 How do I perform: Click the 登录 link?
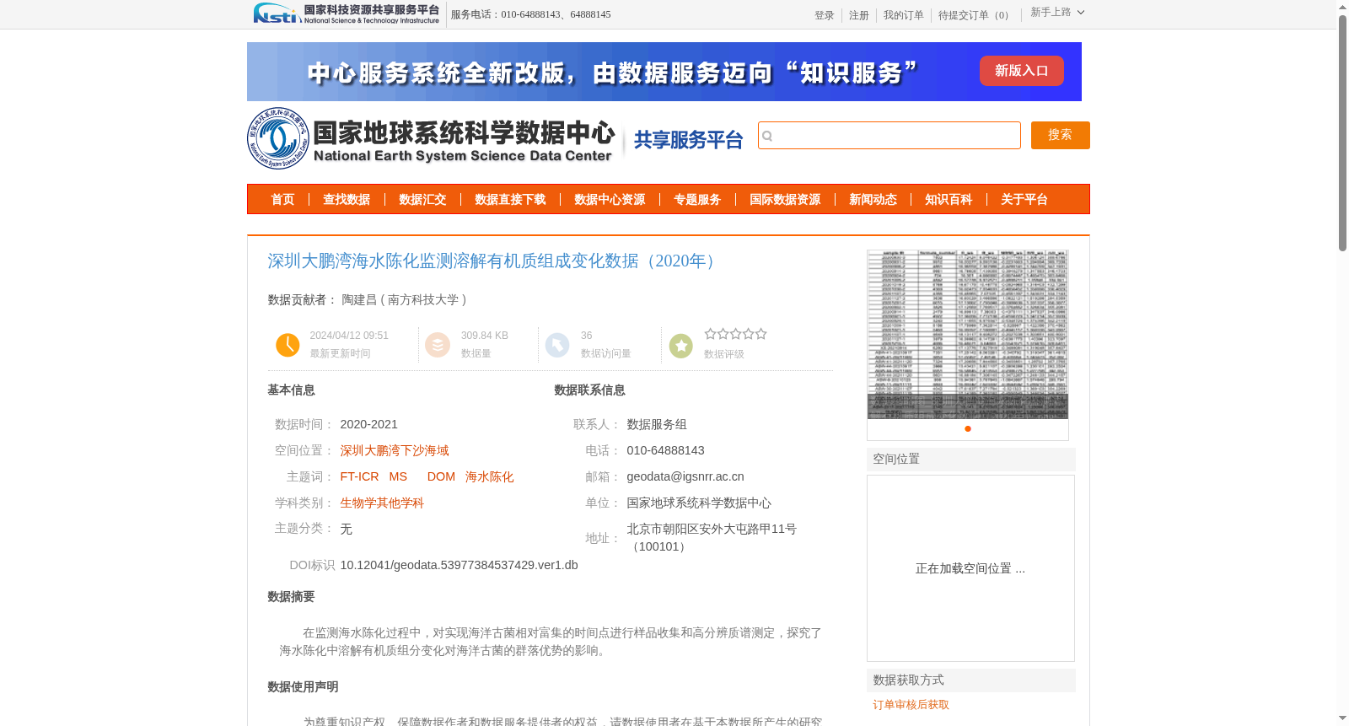coord(825,16)
